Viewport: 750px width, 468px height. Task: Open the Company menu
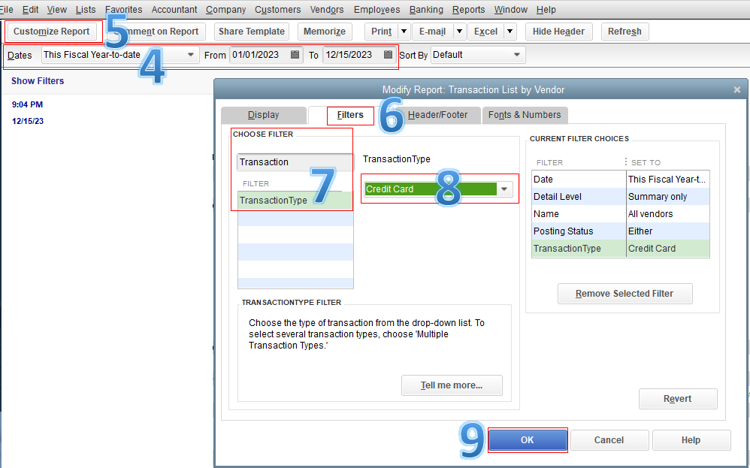pyautogui.click(x=225, y=10)
